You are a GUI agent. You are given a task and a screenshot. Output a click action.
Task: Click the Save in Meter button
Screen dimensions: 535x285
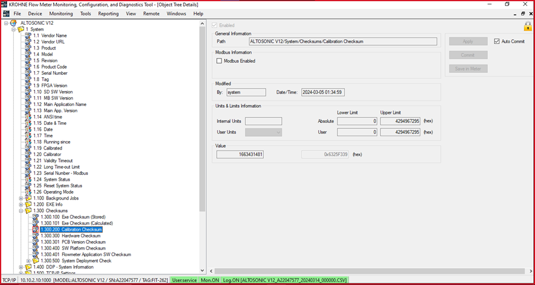pyautogui.click(x=468, y=69)
